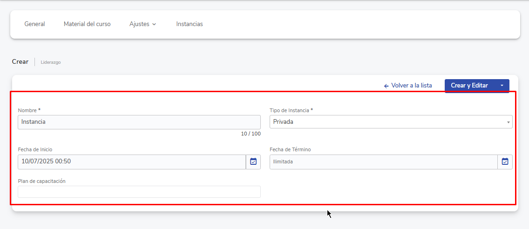This screenshot has height=229, width=529.
Task: Open the Material del curso tab
Action: [x=87, y=24]
